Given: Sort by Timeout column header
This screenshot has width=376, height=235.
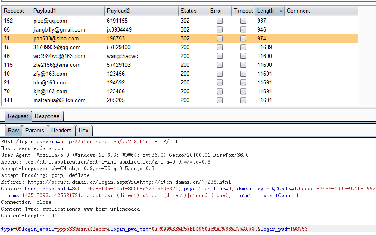Looking at the screenshot, I should [243, 11].
